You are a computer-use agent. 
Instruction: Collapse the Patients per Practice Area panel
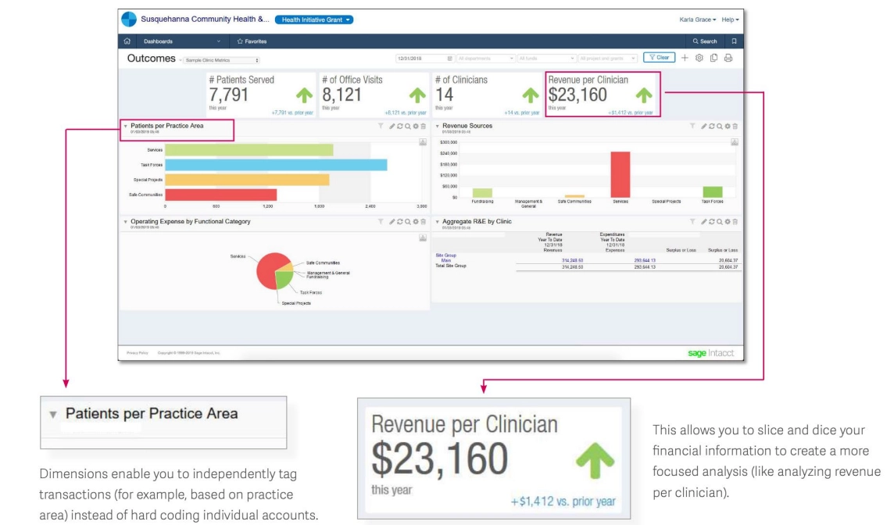[x=125, y=126]
